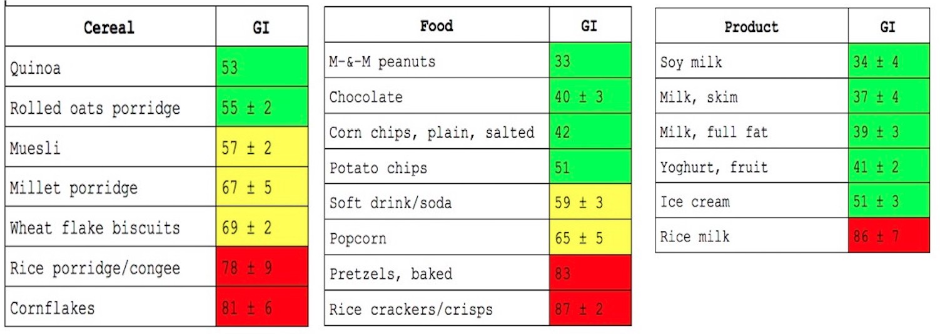Image resolution: width=940 pixels, height=334 pixels.
Task: Click the yellow Popcorn GI value
Action: (590, 238)
